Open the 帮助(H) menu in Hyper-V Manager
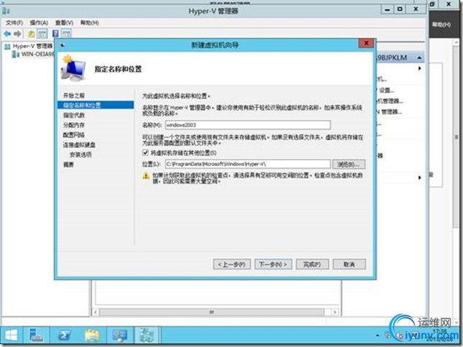Viewport: 463px width, 347px height. pyautogui.click(x=89, y=23)
